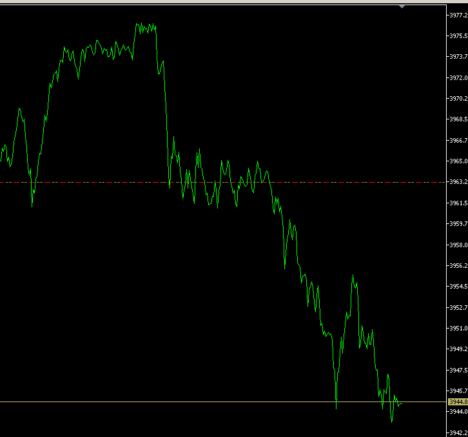Click the 3961.5 price axis label
This screenshot has height=437, width=468.
(458, 203)
